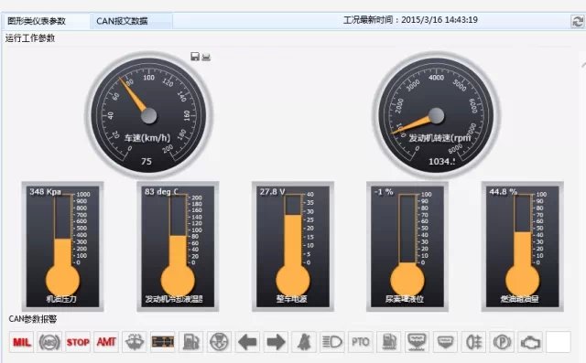Click the AMT alarm indicator

[106, 342]
